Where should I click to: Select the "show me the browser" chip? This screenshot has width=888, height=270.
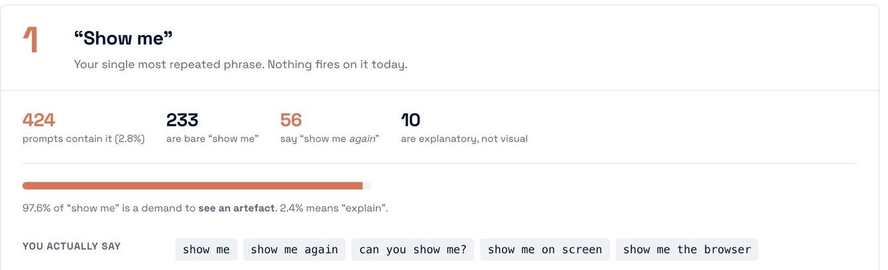[687, 249]
